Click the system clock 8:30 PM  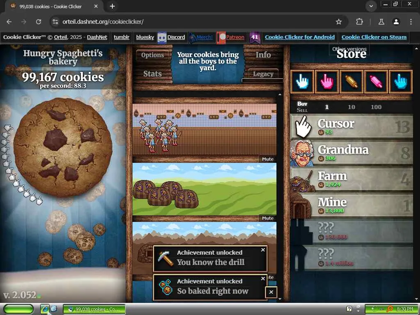point(405,309)
